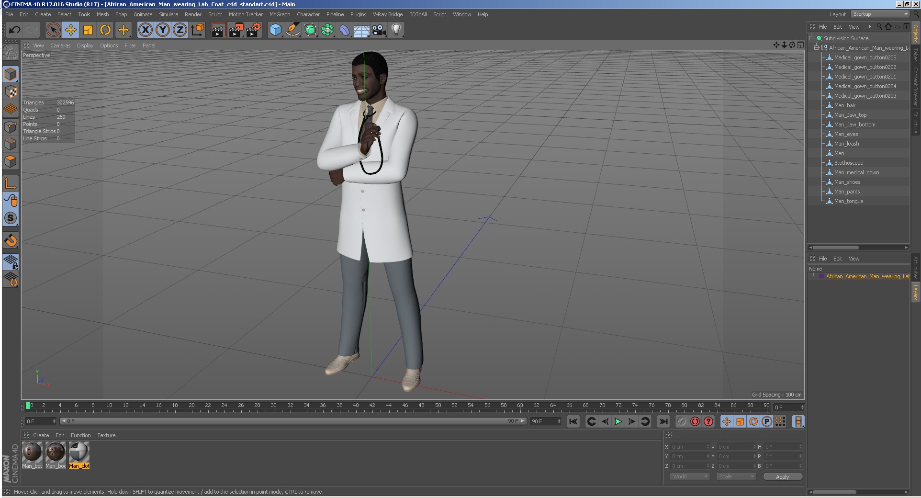Viewport: 921px width, 498px height.
Task: Toggle the Locked Workplane icon
Action: point(11,261)
